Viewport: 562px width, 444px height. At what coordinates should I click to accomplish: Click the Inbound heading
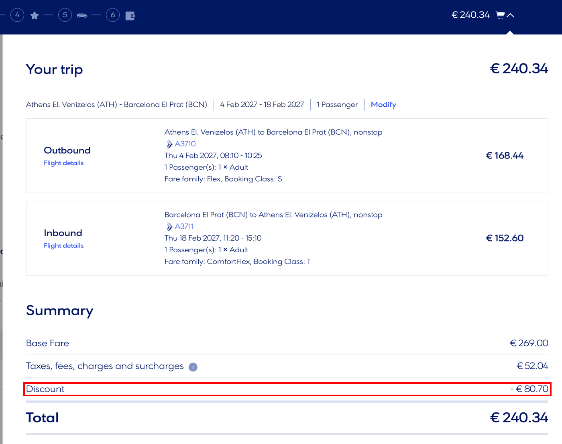pyautogui.click(x=63, y=233)
